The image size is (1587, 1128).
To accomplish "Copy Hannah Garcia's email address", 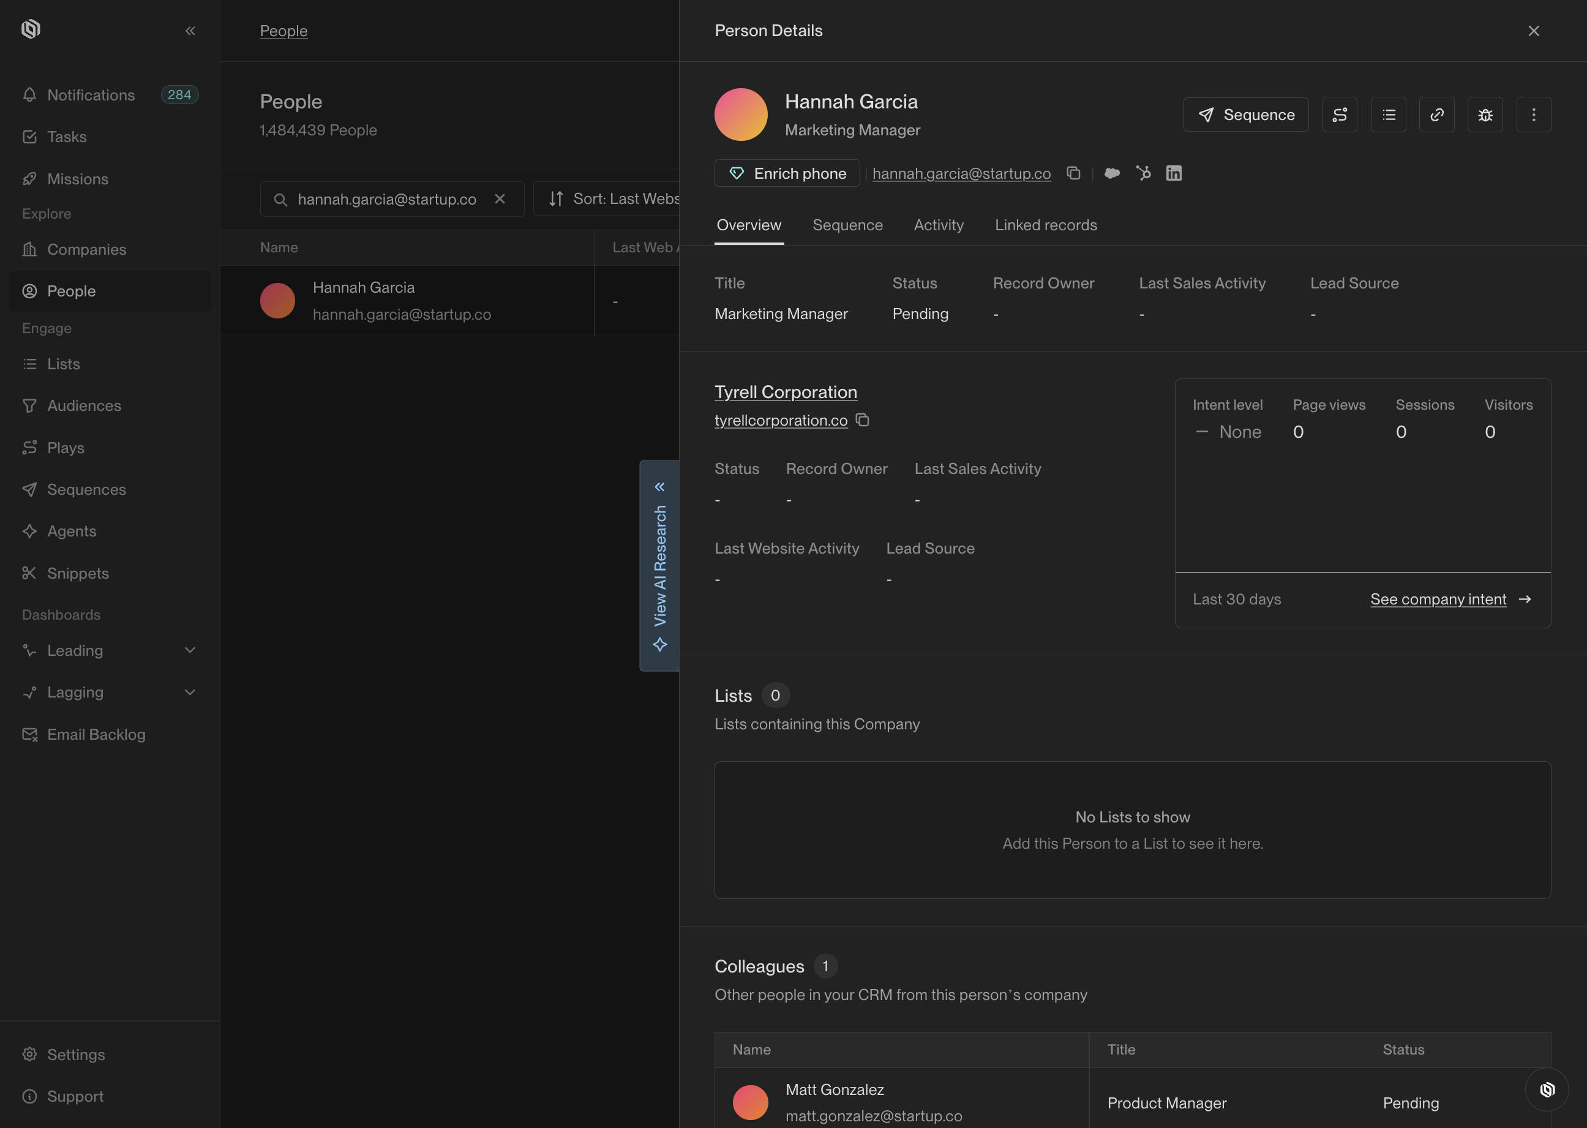I will tap(1073, 173).
